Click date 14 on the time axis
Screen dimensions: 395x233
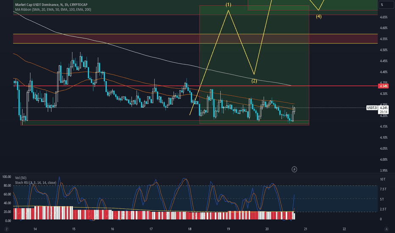coord(35,229)
